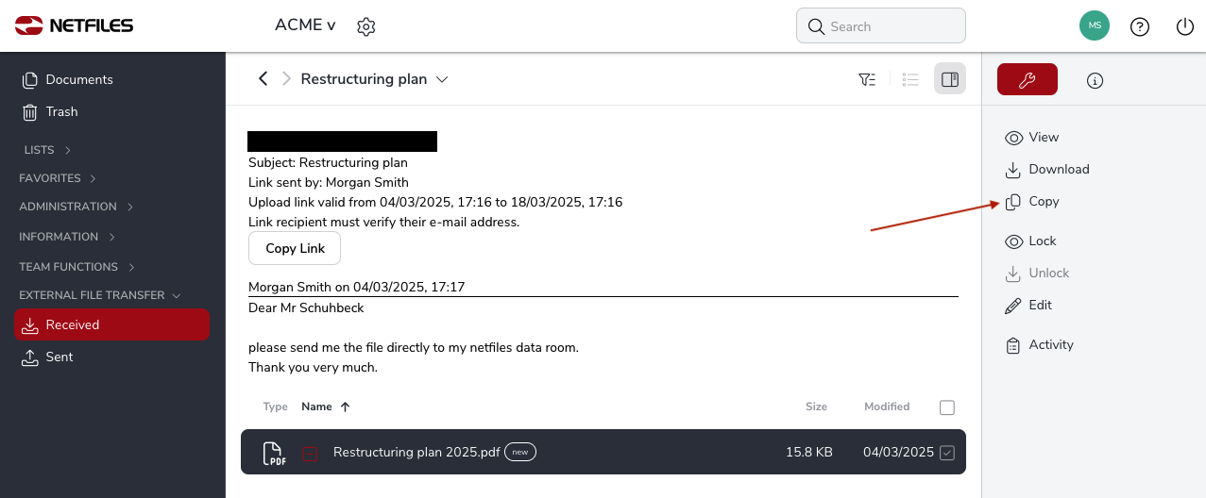
Task: Toggle the red box beside the PDF name
Action: coord(310,454)
